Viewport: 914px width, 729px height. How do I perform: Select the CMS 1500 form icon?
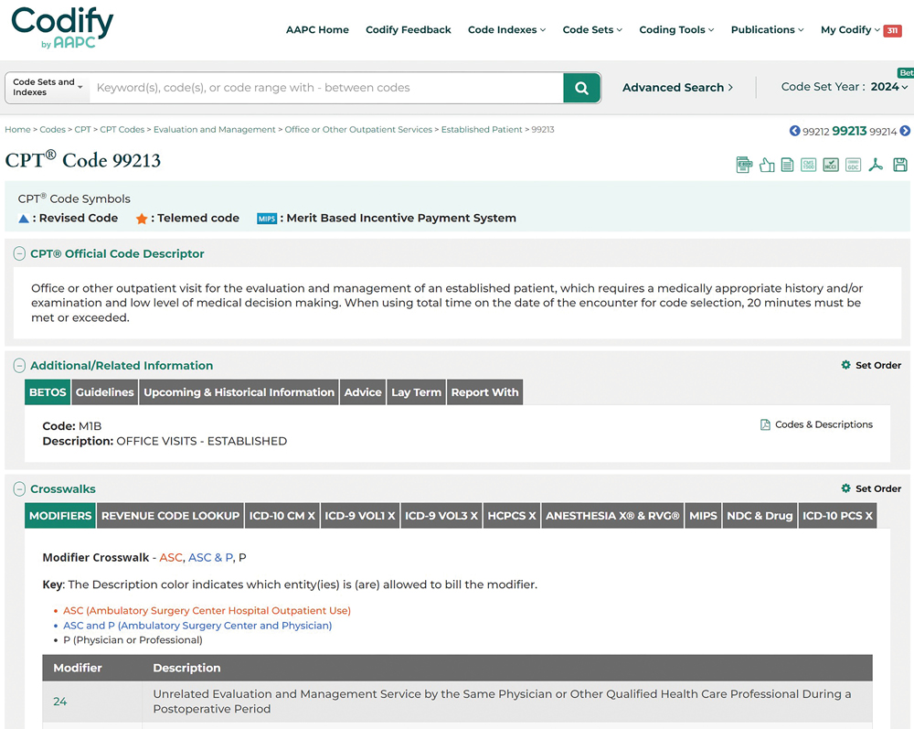pos(809,165)
